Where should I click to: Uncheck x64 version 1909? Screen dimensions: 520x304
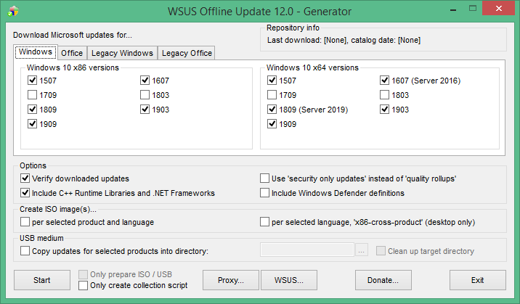click(x=272, y=124)
